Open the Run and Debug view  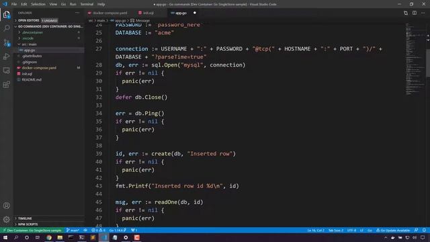tap(7, 56)
